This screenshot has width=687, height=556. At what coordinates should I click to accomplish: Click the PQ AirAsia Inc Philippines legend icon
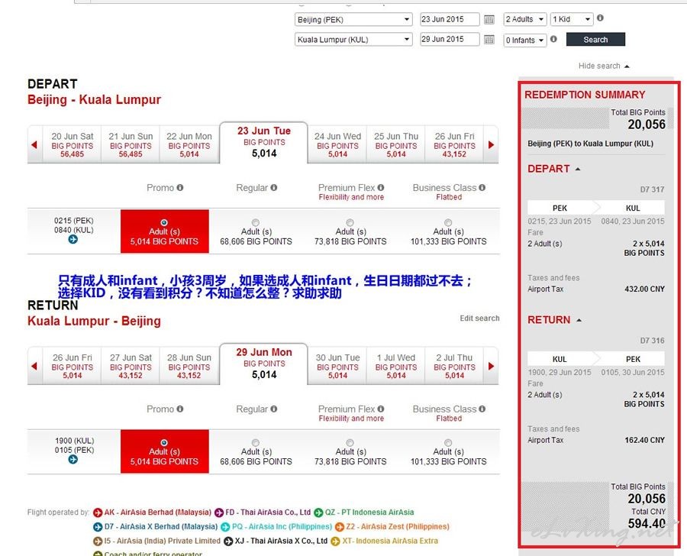click(x=225, y=527)
